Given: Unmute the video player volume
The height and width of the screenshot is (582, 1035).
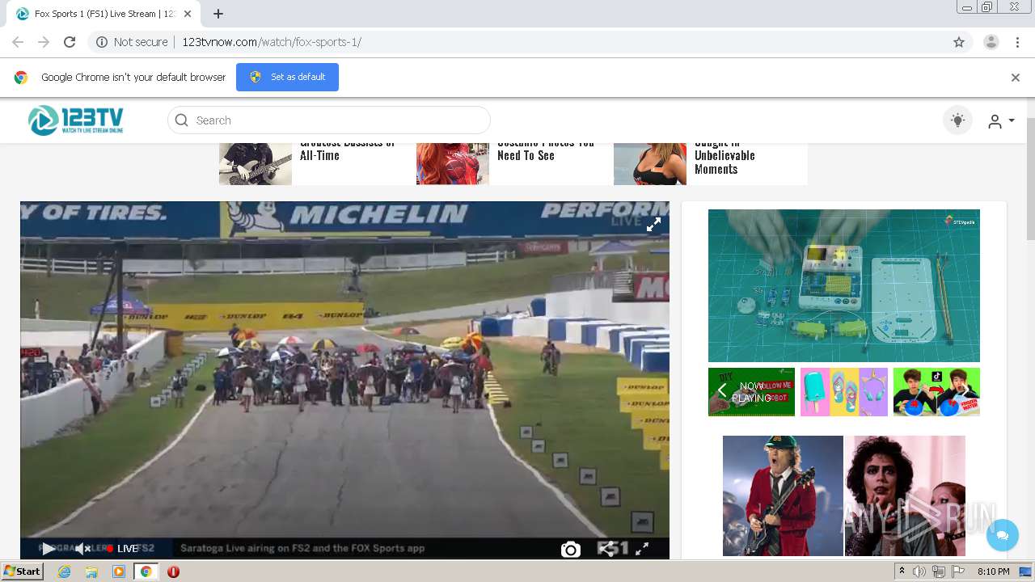Looking at the screenshot, I should pos(82,549).
